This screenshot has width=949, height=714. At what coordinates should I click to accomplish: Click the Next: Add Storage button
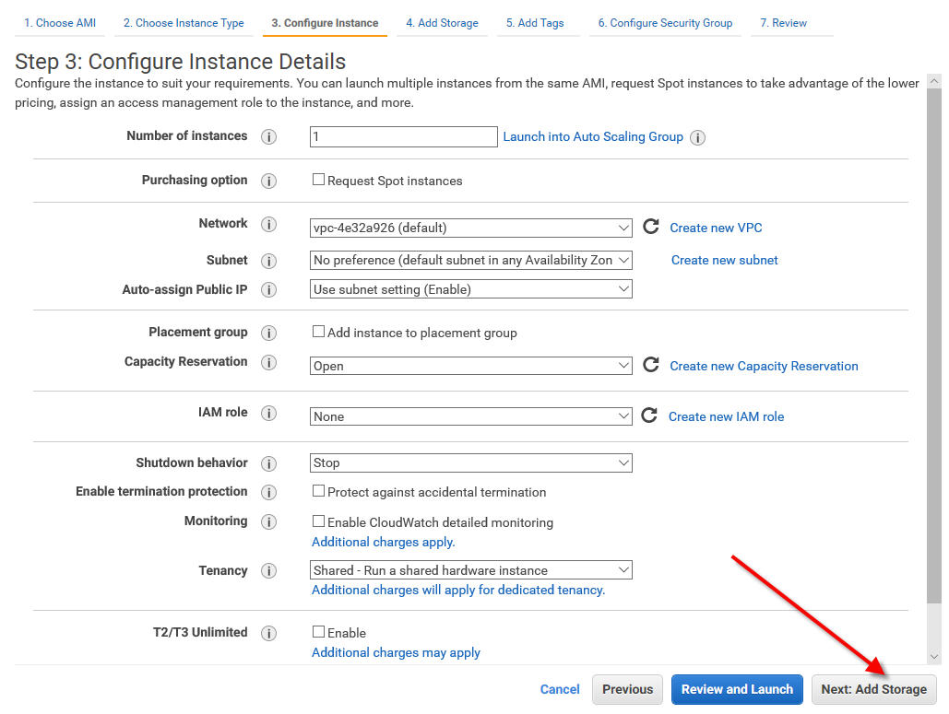click(x=873, y=689)
